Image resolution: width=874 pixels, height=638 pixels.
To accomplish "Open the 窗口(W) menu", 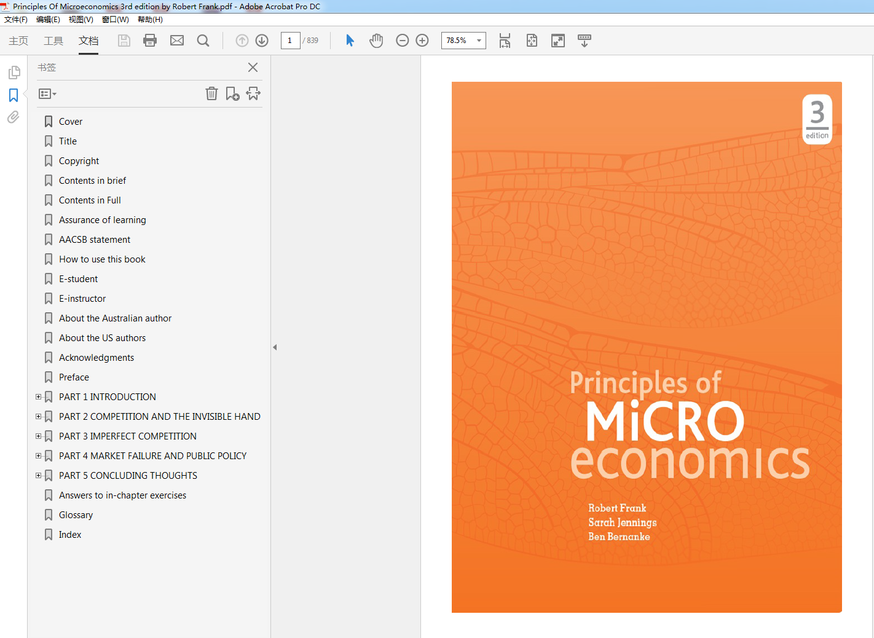I will point(115,20).
